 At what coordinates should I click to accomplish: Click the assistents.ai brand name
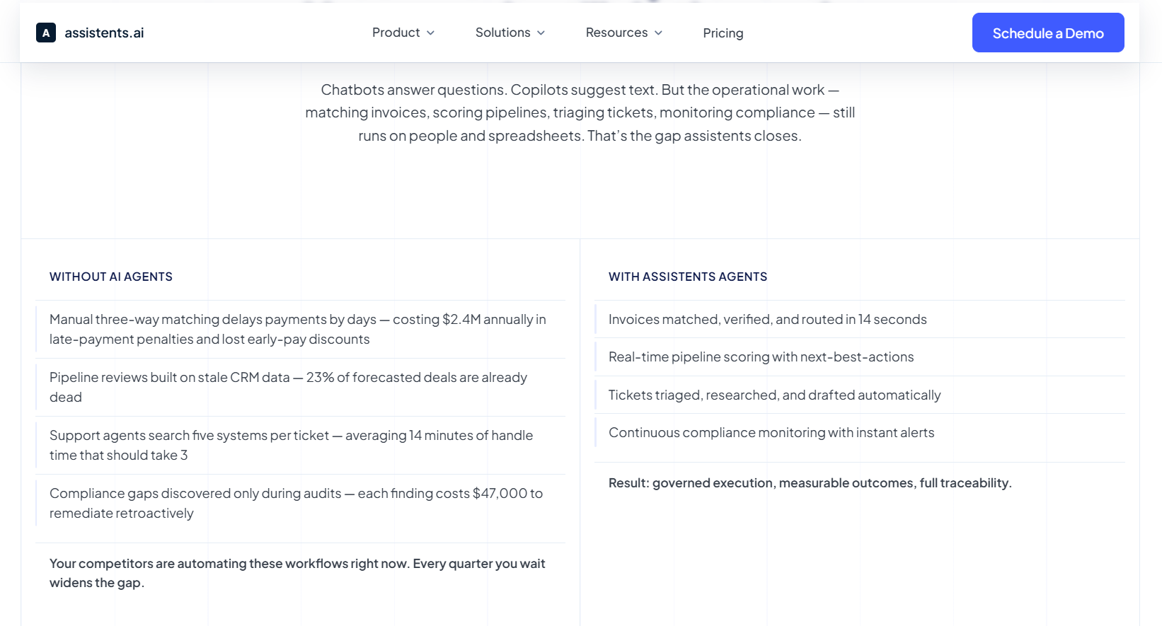click(x=104, y=33)
